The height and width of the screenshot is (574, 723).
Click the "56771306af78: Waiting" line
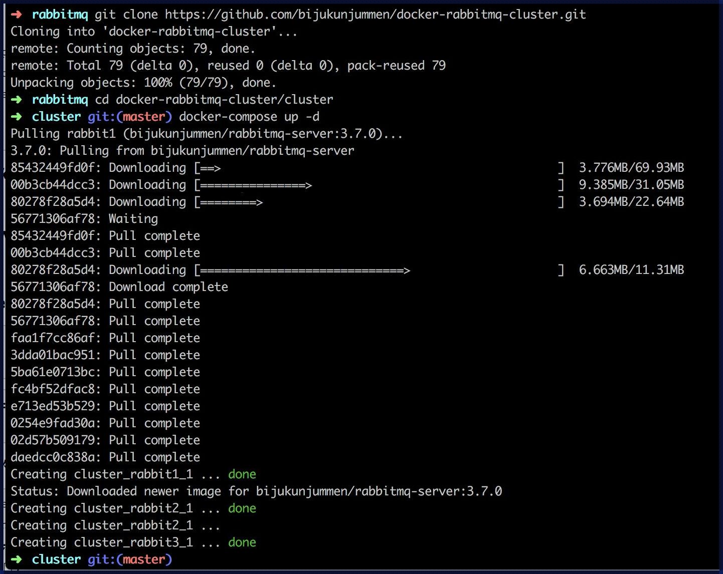click(x=84, y=219)
